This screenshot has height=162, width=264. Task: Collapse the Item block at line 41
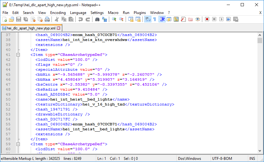[18, 55]
